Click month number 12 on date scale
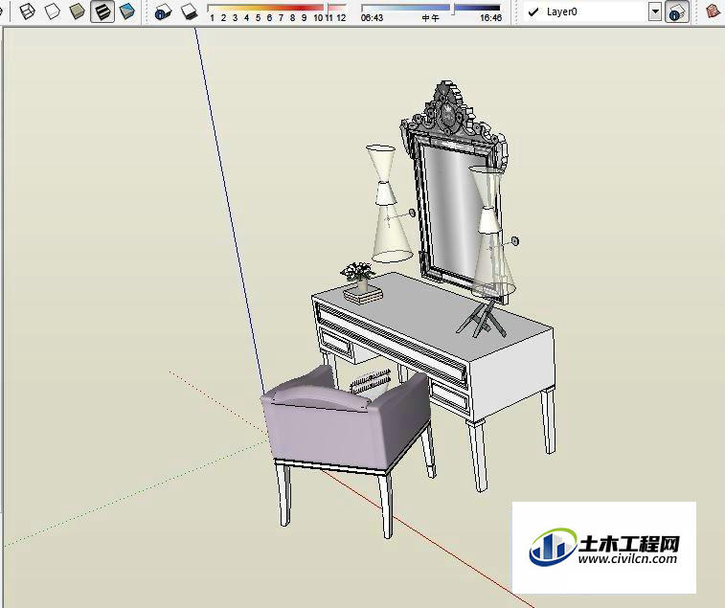725x608 pixels. tap(341, 18)
